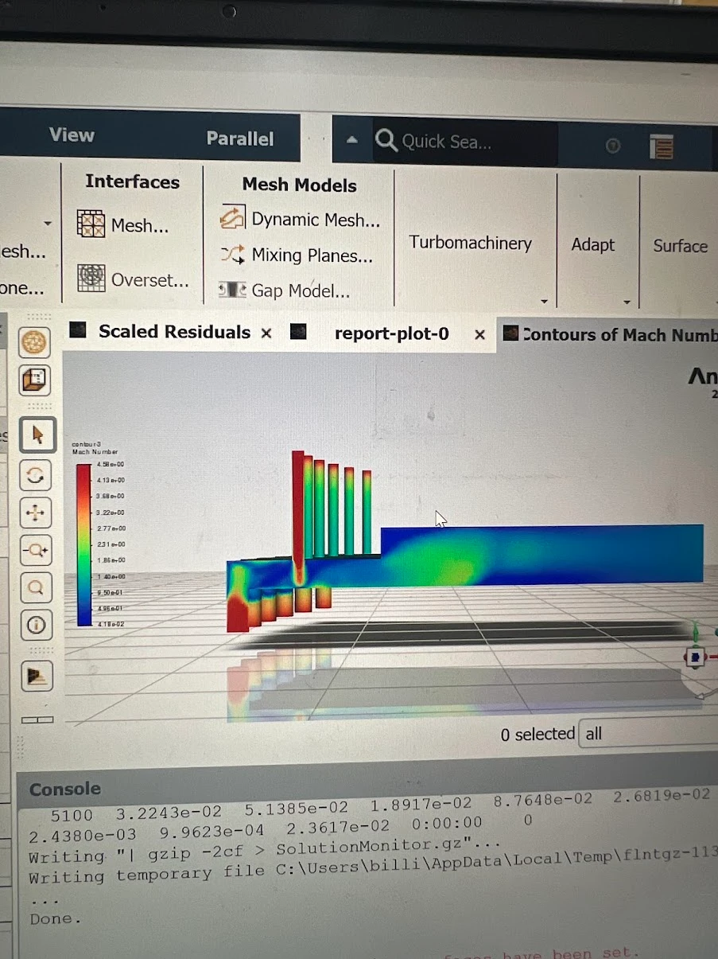Open the View ribbon tab
This screenshot has width=718, height=959.
[x=72, y=134]
